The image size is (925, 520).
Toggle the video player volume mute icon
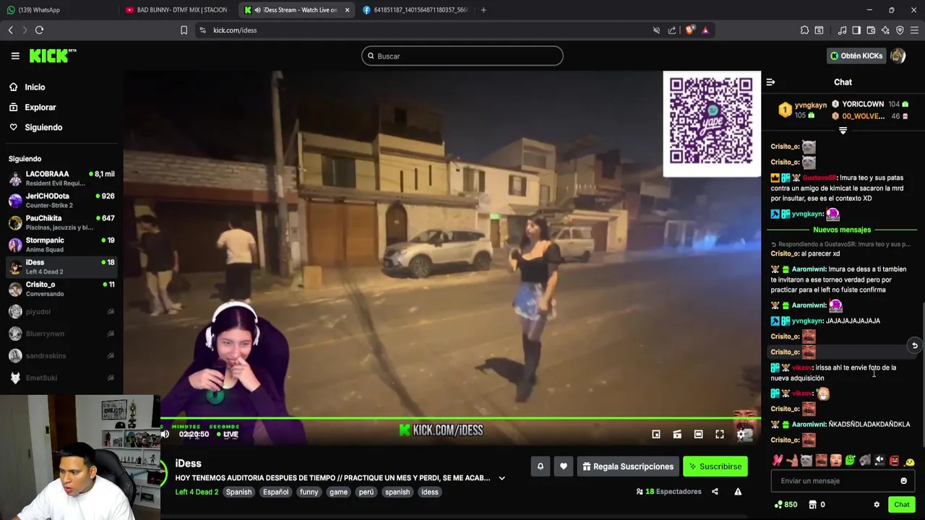(x=165, y=434)
